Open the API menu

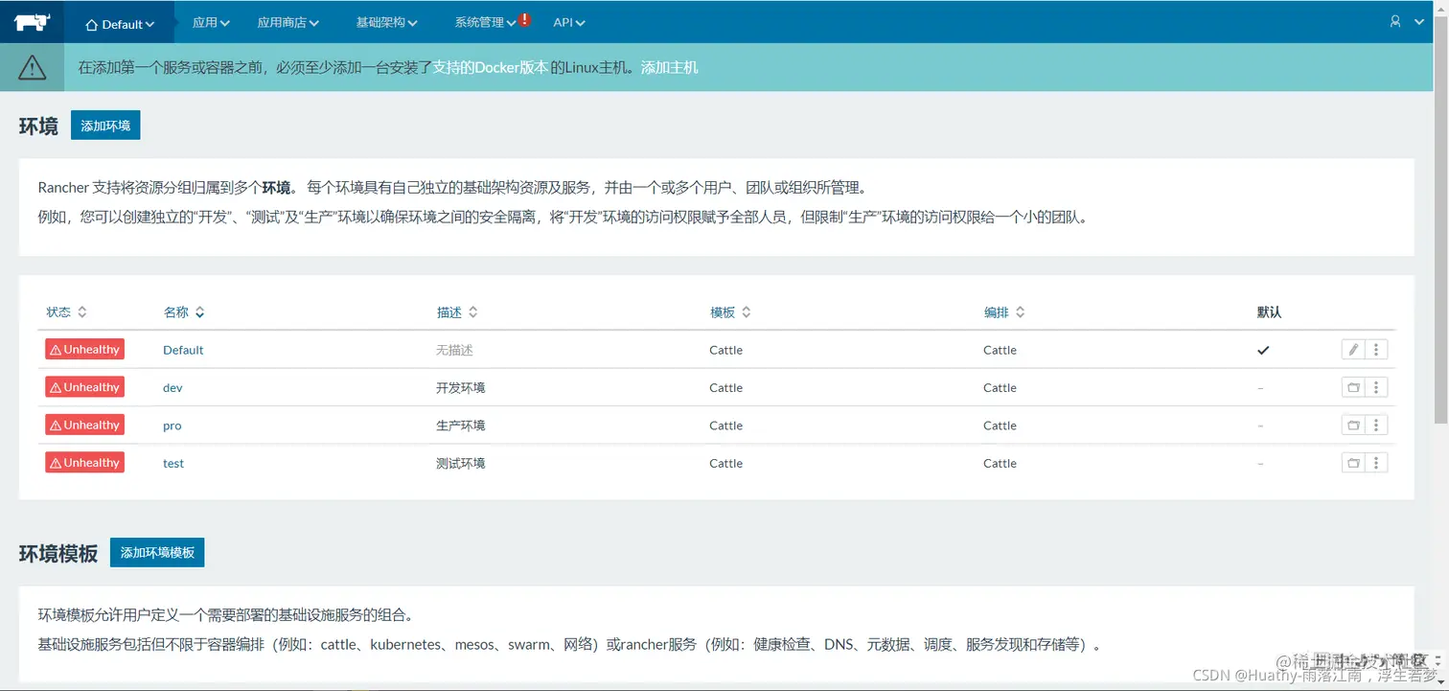pyautogui.click(x=569, y=22)
